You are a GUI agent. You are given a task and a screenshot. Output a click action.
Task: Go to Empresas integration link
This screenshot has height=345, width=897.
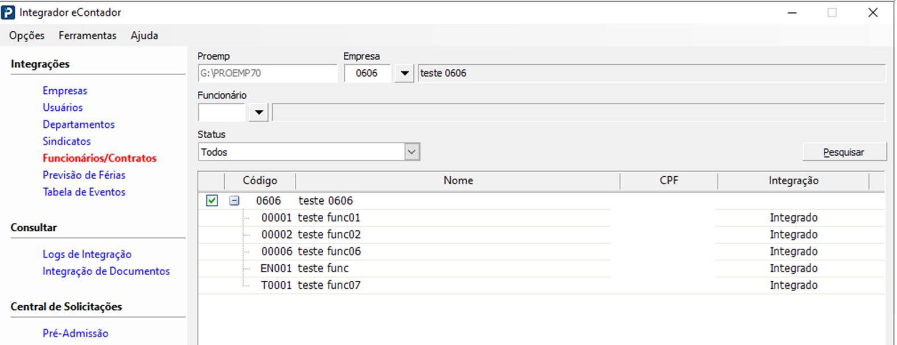pos(65,90)
